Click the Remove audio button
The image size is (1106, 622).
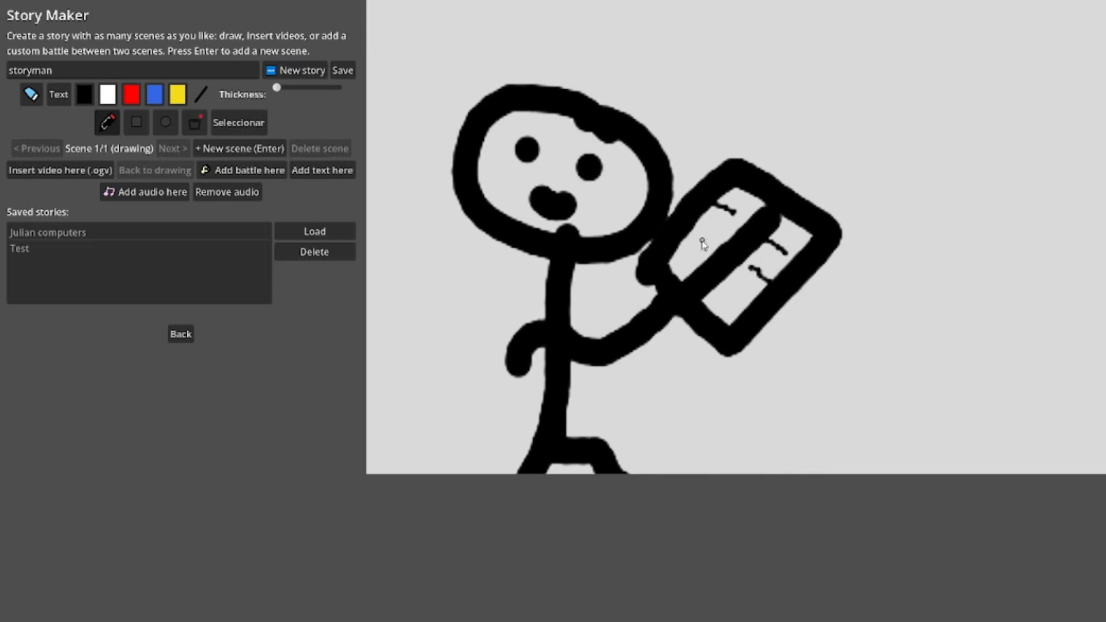[x=227, y=192]
